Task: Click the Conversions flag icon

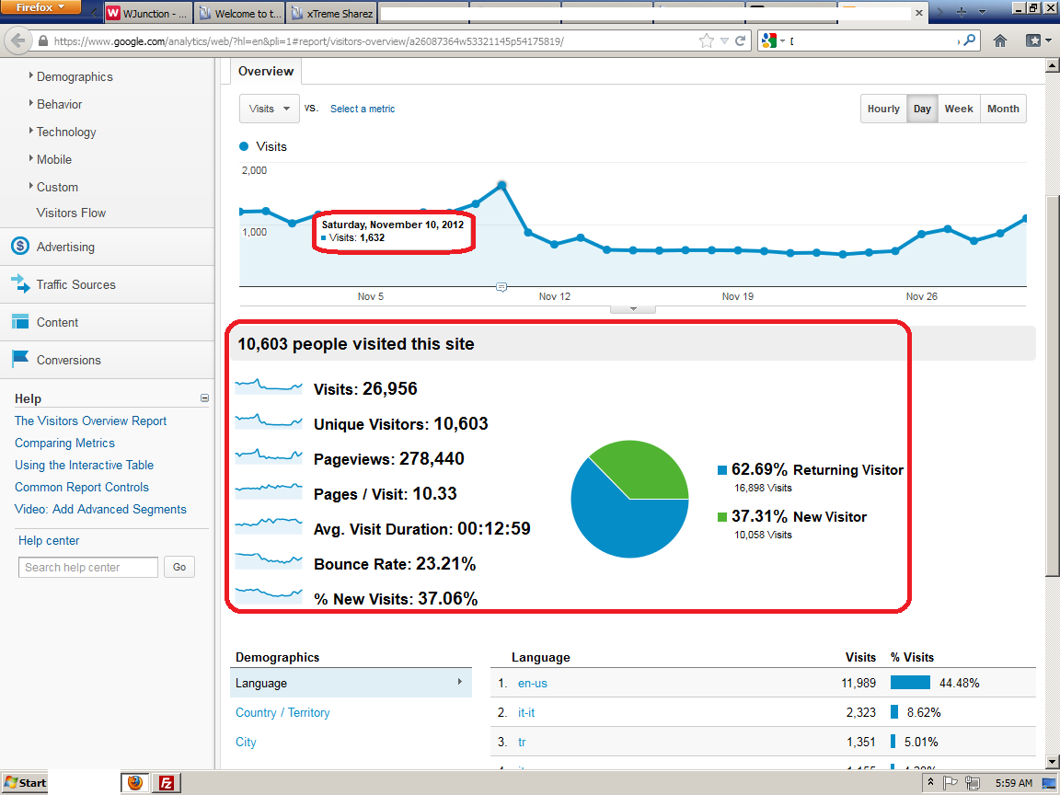Action: point(20,360)
